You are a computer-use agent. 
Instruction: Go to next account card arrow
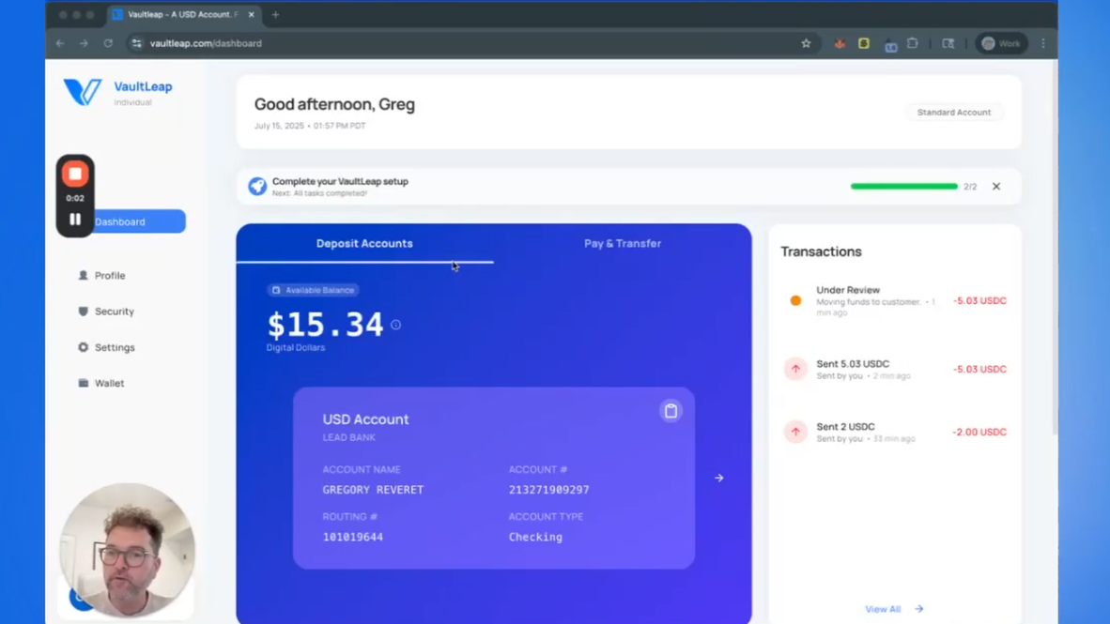point(718,479)
